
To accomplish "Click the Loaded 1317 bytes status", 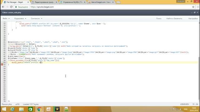I will point(31,104).
